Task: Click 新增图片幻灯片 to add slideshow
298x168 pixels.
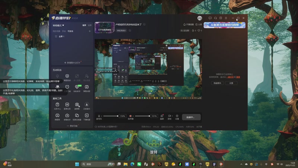Action: (x=72, y=63)
